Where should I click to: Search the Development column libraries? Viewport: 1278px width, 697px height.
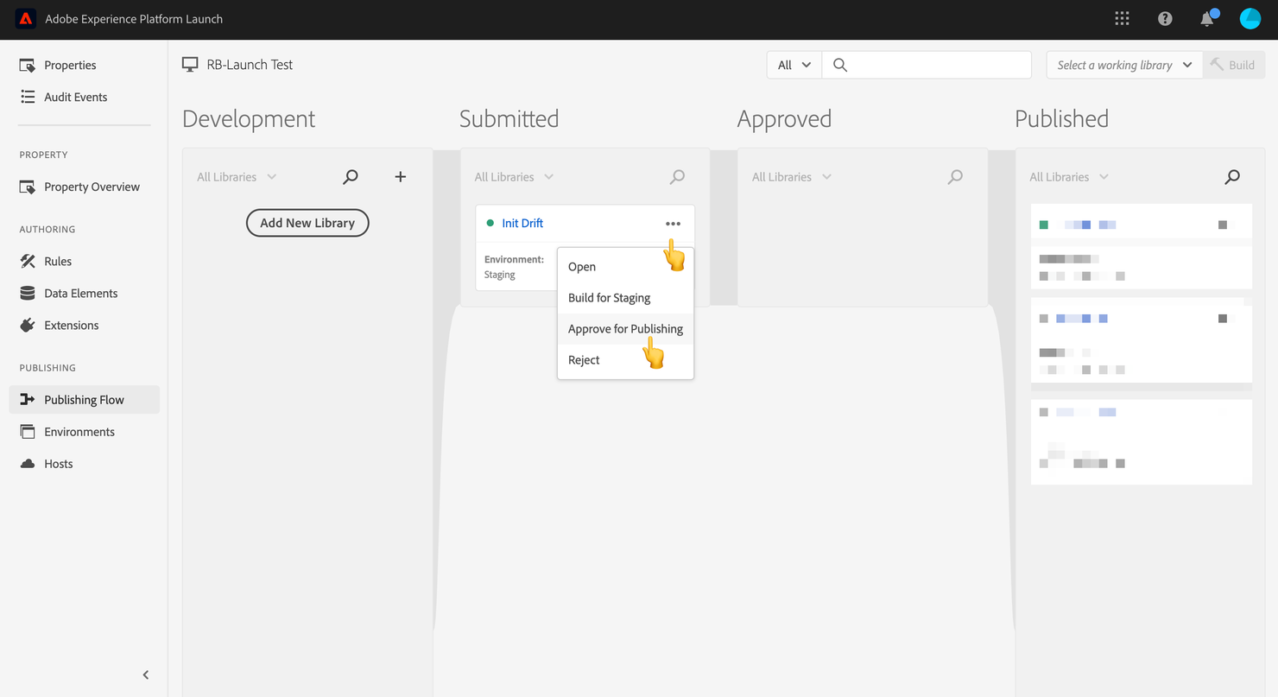(x=350, y=177)
